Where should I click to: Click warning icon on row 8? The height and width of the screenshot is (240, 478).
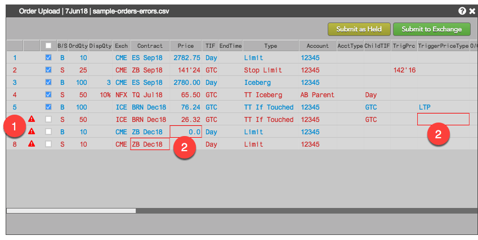click(x=32, y=143)
